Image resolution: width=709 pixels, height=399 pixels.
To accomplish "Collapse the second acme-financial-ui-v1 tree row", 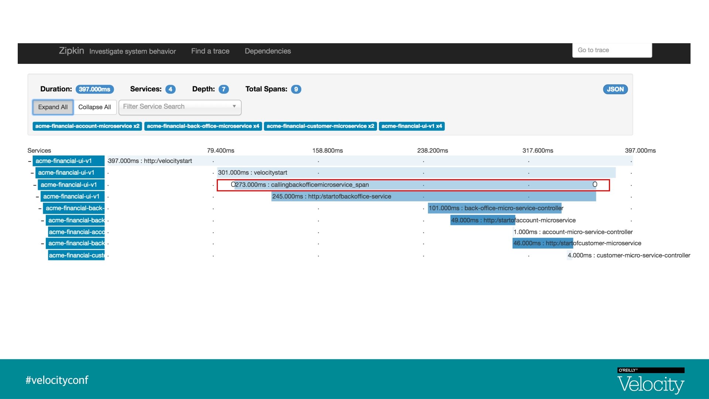I will click(32, 173).
